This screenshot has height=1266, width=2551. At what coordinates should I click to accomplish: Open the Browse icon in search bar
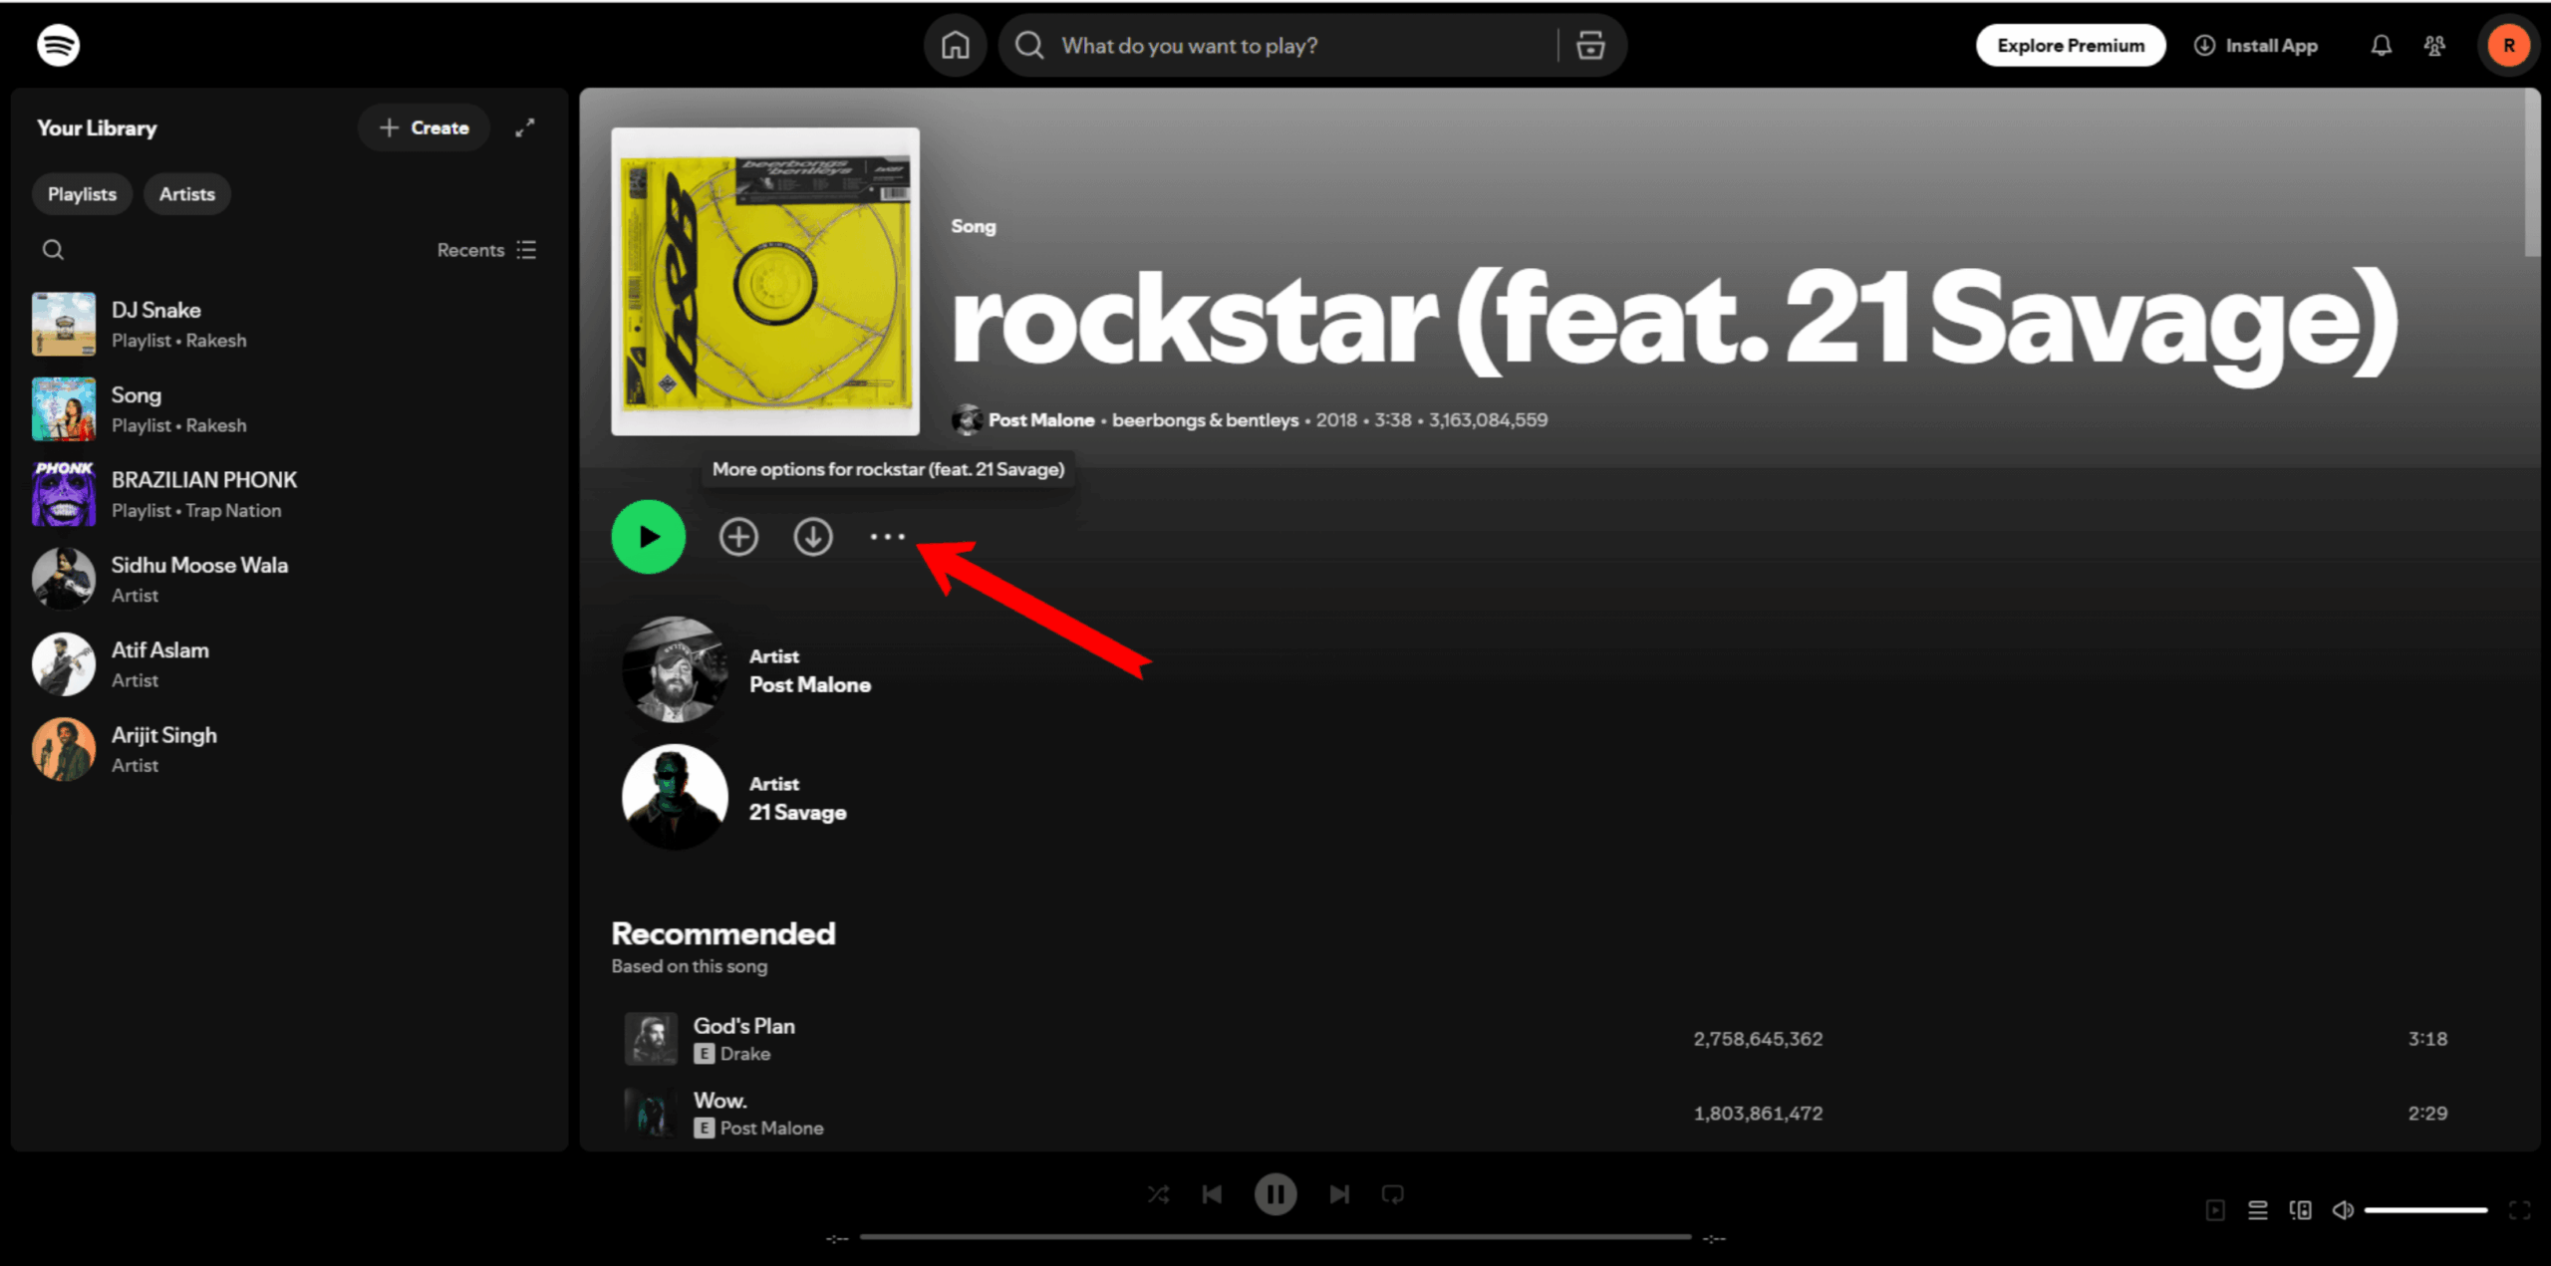tap(1590, 46)
